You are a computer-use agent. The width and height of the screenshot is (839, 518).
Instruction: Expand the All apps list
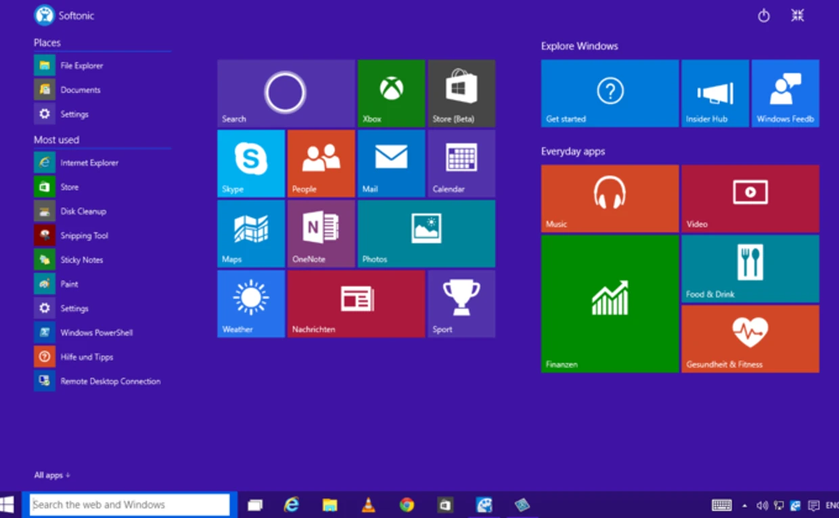pyautogui.click(x=52, y=475)
